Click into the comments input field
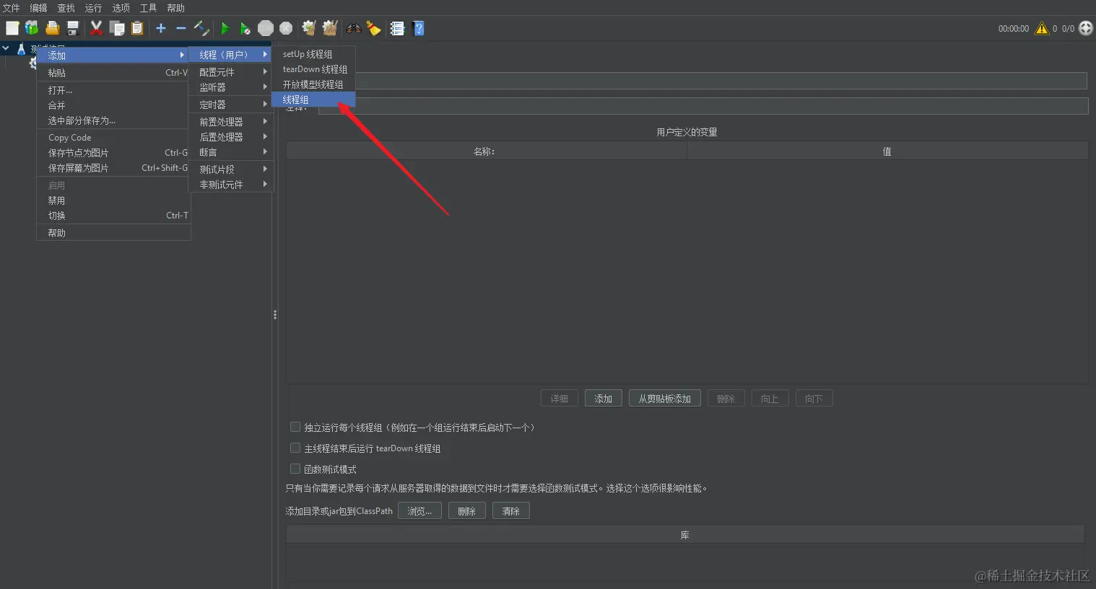The image size is (1096, 589). 703,106
